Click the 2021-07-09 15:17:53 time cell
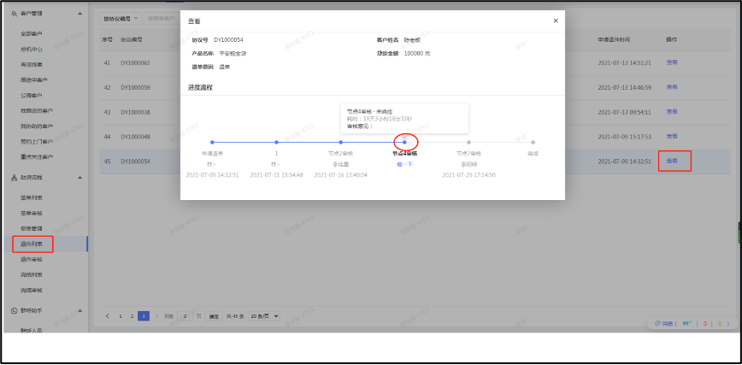The width and height of the screenshot is (742, 365). [x=625, y=137]
